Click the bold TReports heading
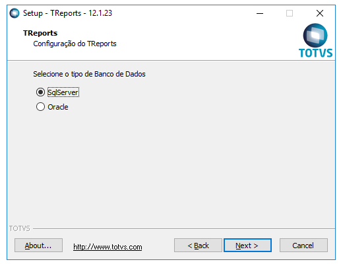The height and width of the screenshot is (264, 341). tap(40, 33)
